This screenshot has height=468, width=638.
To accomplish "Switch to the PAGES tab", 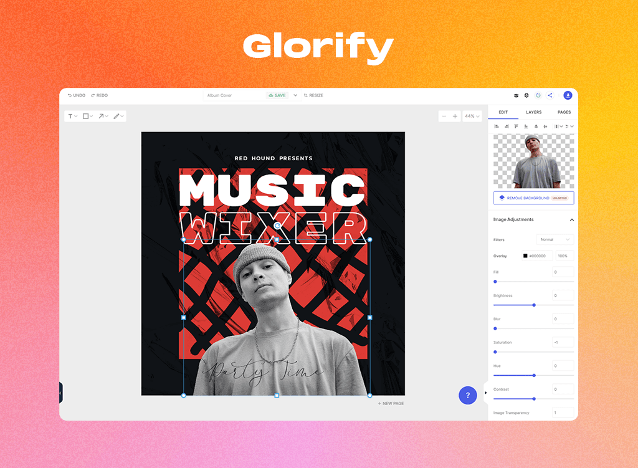I will pyautogui.click(x=564, y=112).
